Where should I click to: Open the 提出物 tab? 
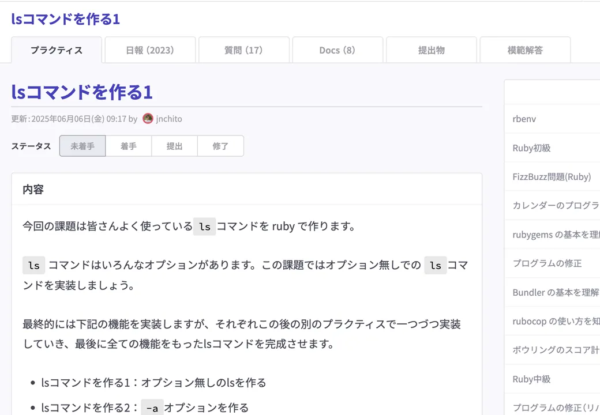[432, 50]
